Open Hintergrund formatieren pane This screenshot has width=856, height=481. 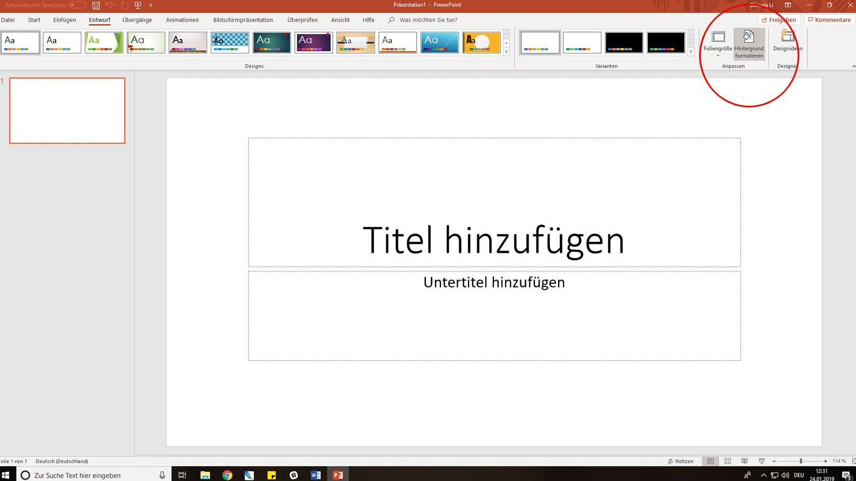click(748, 44)
